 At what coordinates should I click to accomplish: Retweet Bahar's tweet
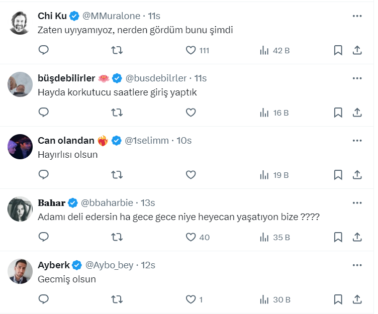[117, 237]
